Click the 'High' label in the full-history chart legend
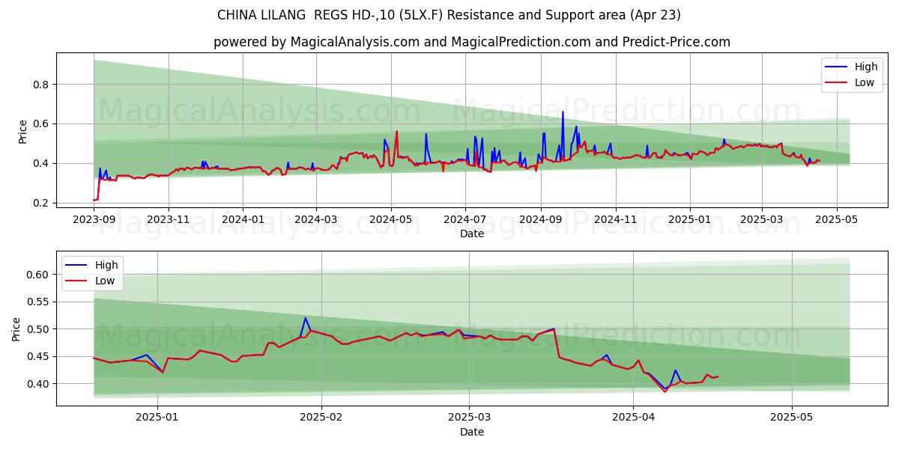The image size is (899, 449). tap(866, 67)
